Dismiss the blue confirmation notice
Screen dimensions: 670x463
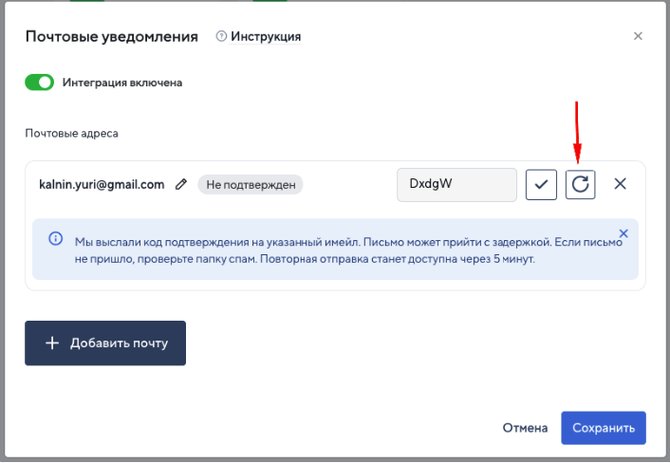623,233
